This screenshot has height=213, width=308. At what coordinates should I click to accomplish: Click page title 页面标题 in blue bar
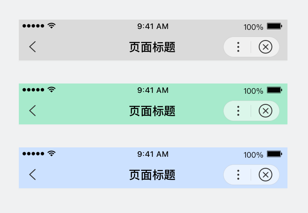coord(152,175)
